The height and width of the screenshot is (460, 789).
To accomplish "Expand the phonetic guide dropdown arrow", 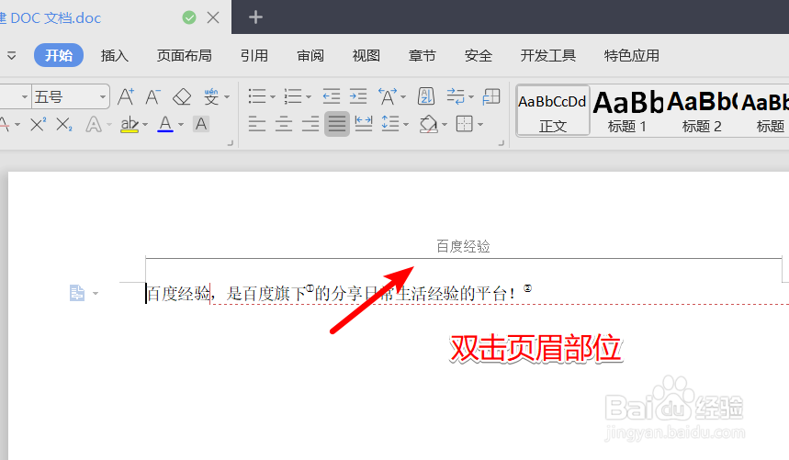I will click(x=227, y=96).
